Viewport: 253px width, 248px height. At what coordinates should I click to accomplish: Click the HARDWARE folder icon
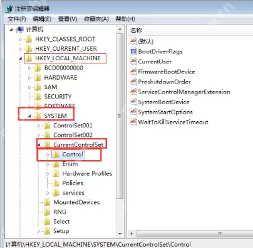click(x=38, y=78)
